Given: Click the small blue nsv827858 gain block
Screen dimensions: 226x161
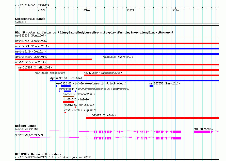Looking at the screenshot, I should [x=151, y=86].
